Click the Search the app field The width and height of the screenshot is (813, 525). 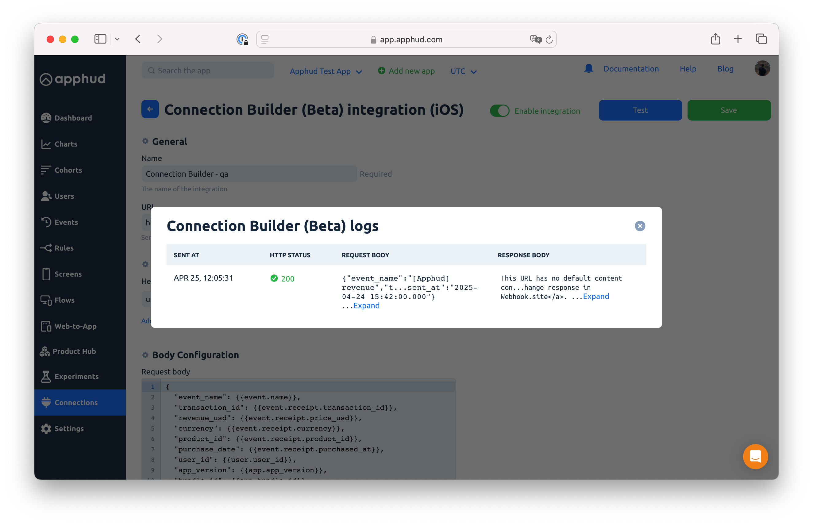(x=208, y=71)
